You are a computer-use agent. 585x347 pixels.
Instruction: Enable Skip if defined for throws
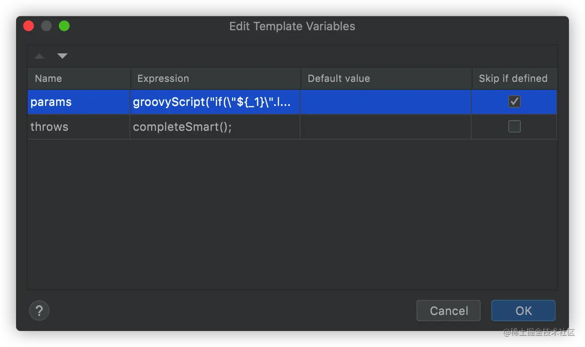click(515, 127)
